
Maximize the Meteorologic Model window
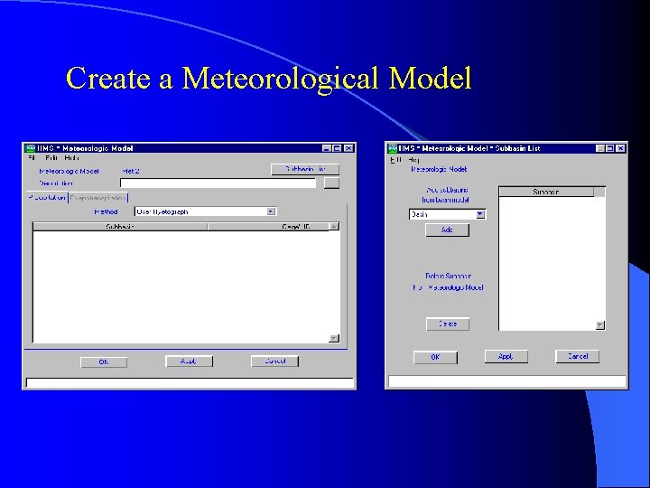point(337,148)
